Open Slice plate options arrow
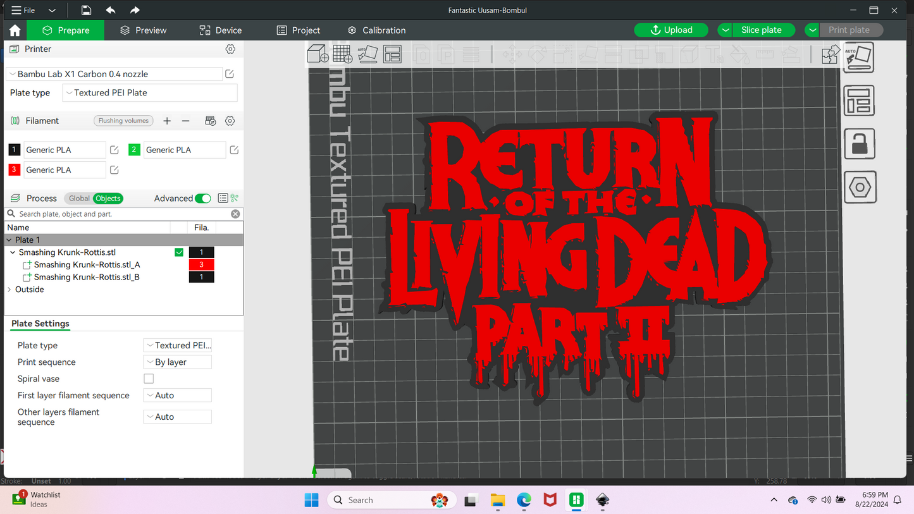 726,30
